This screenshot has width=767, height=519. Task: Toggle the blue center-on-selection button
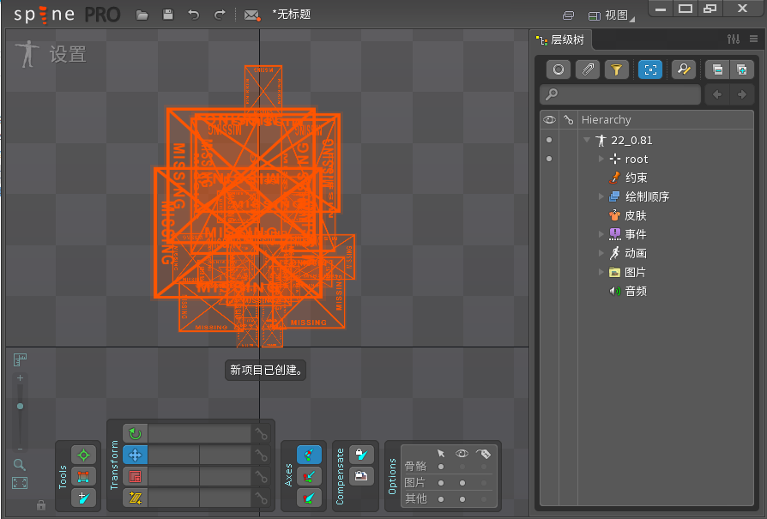pyautogui.click(x=650, y=70)
